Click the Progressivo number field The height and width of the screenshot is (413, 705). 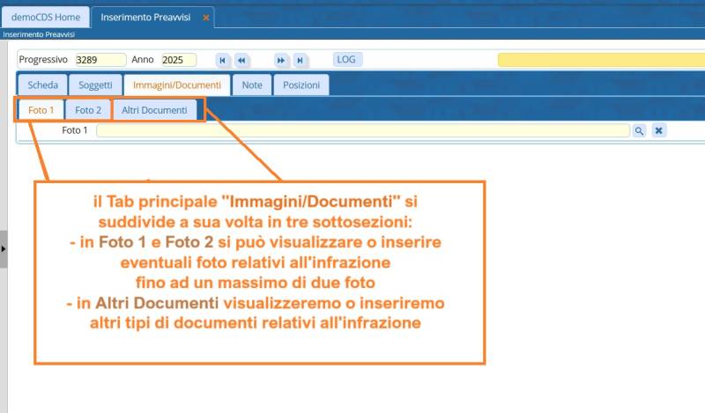100,60
